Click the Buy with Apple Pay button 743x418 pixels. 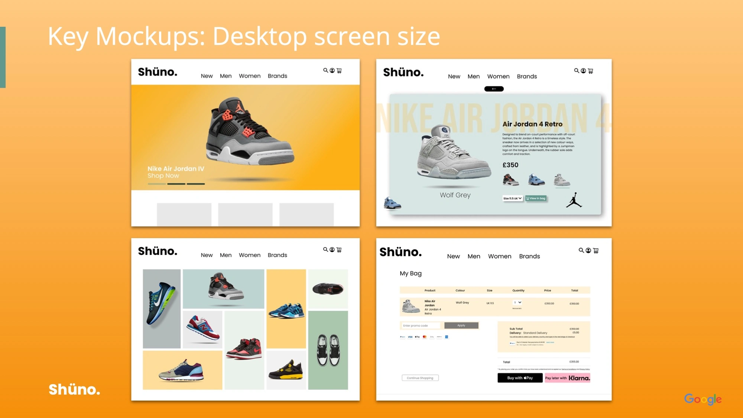click(520, 378)
